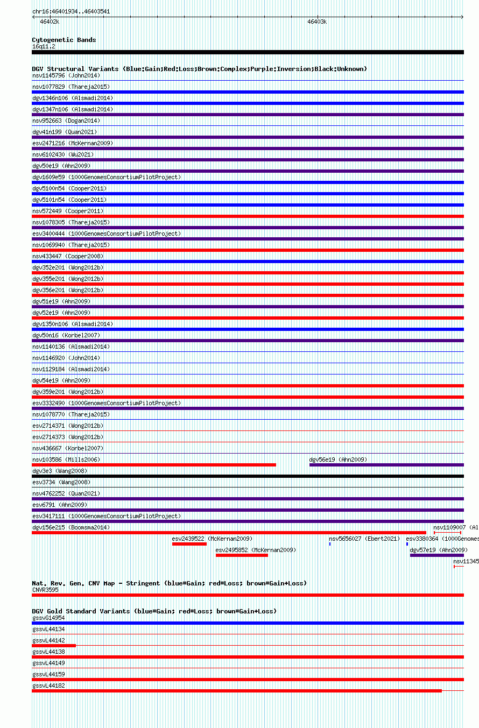The image size is (479, 728).
Task: Click nsv1129184 (Alsmadi2014) label
Action: (x=71, y=369)
